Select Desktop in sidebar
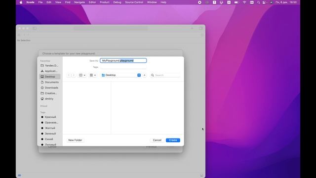This screenshot has height=178, width=316. 49,77
